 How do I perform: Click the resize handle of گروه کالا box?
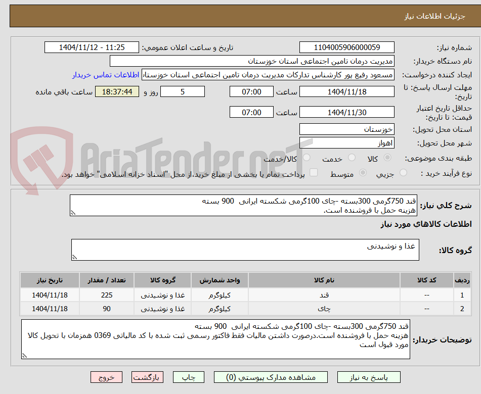(x=74, y=257)
